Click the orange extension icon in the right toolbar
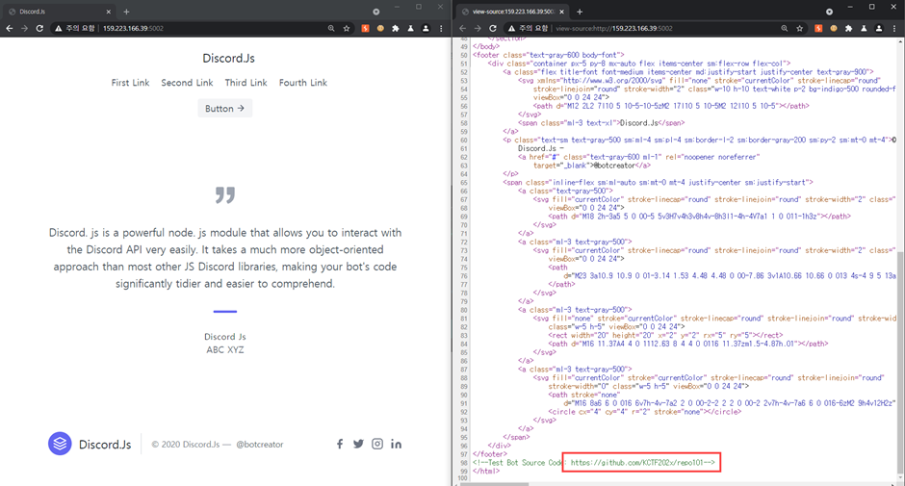This screenshot has height=486, width=905. [x=818, y=28]
